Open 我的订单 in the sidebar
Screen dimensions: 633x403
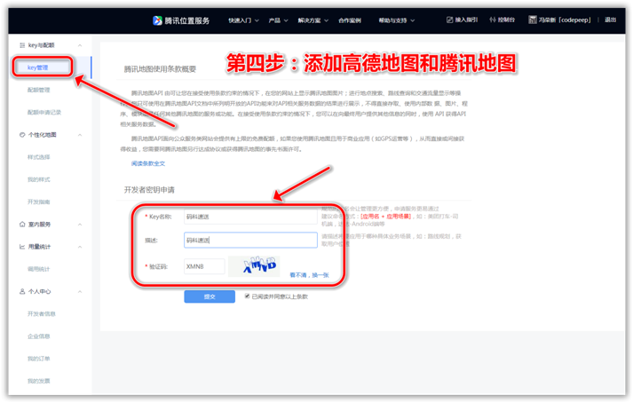point(39,359)
